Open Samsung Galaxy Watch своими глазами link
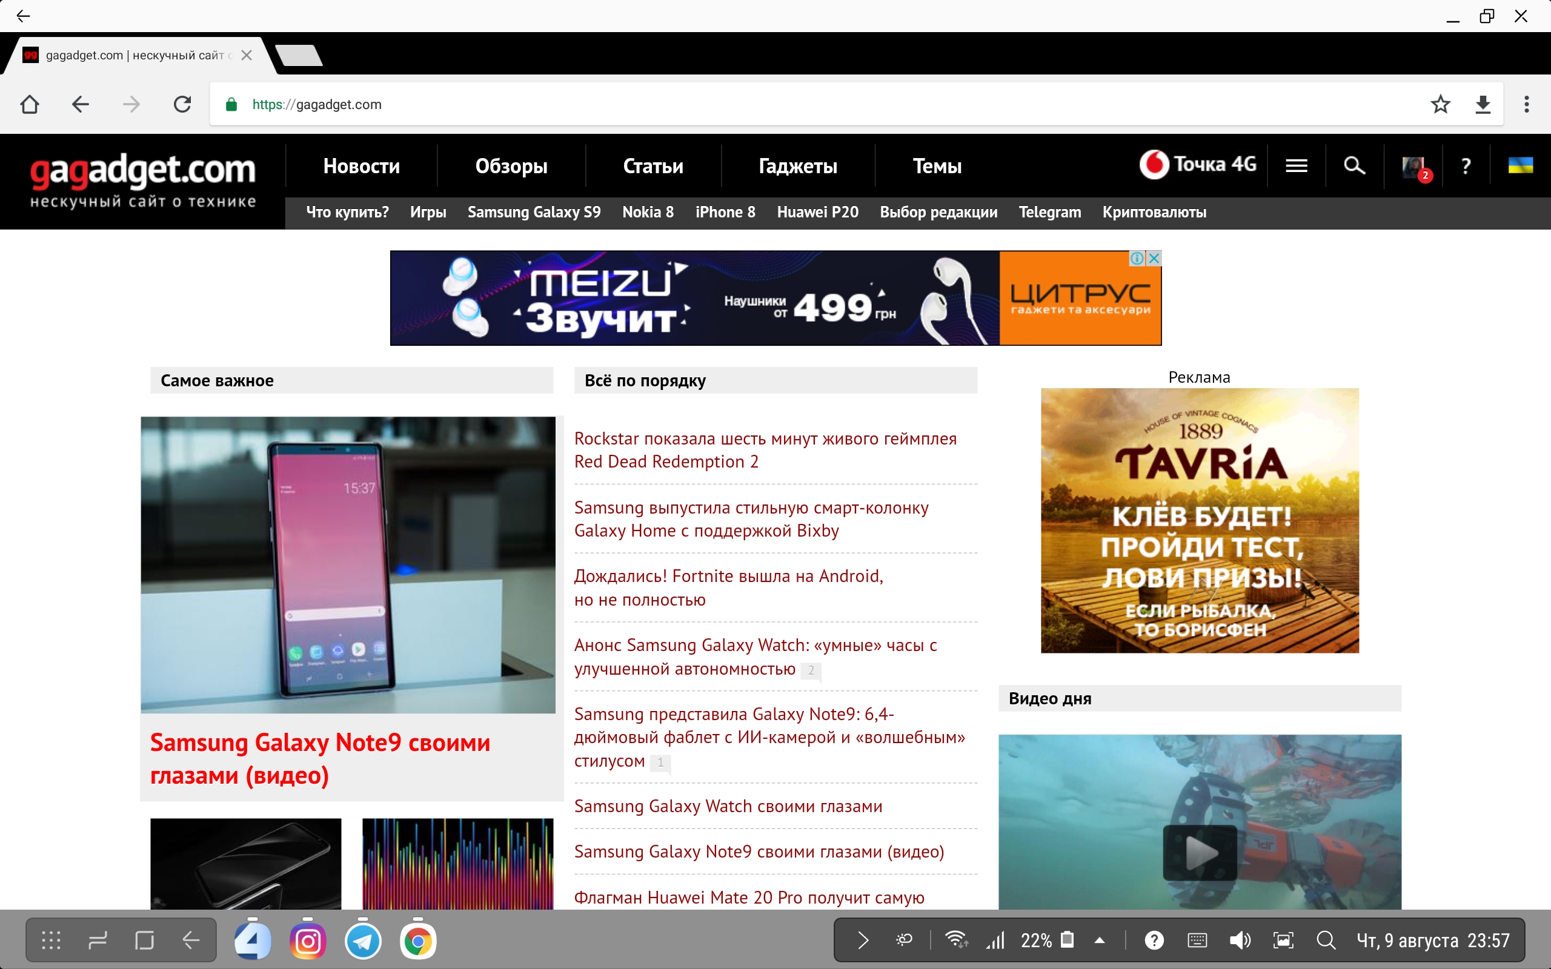 pos(728,806)
